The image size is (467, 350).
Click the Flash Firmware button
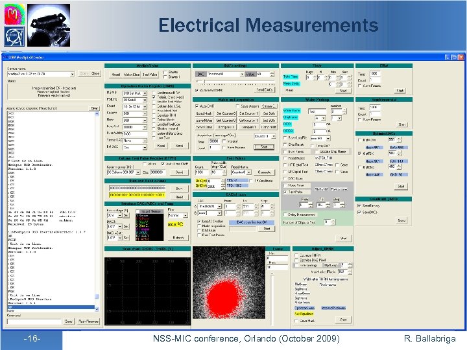tap(88, 321)
